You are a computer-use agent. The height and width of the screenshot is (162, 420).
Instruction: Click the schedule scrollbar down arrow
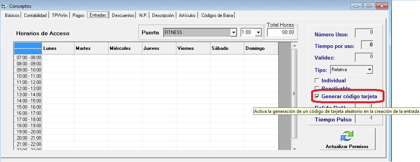(295, 148)
